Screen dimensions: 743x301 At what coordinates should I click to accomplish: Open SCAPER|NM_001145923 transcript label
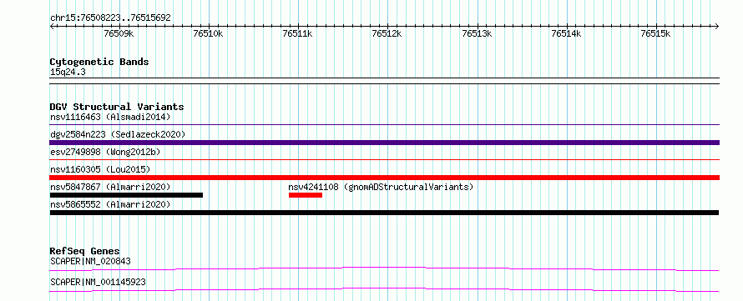tap(98, 282)
